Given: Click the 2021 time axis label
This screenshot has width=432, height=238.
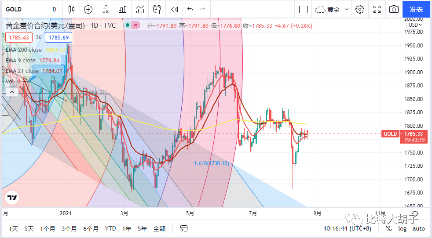Looking at the screenshot, I should 66,213.
